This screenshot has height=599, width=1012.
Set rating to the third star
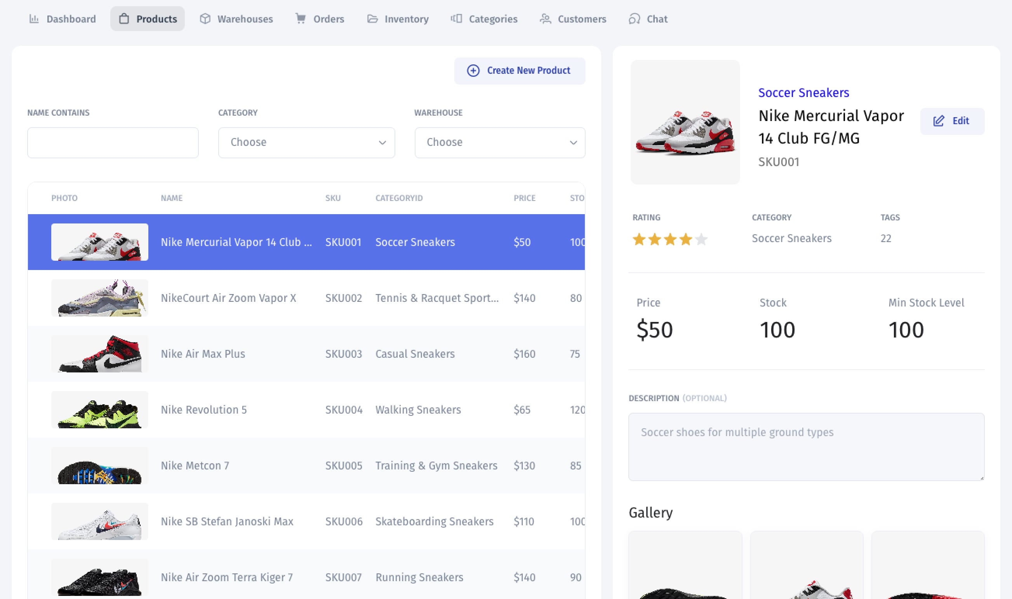(670, 239)
